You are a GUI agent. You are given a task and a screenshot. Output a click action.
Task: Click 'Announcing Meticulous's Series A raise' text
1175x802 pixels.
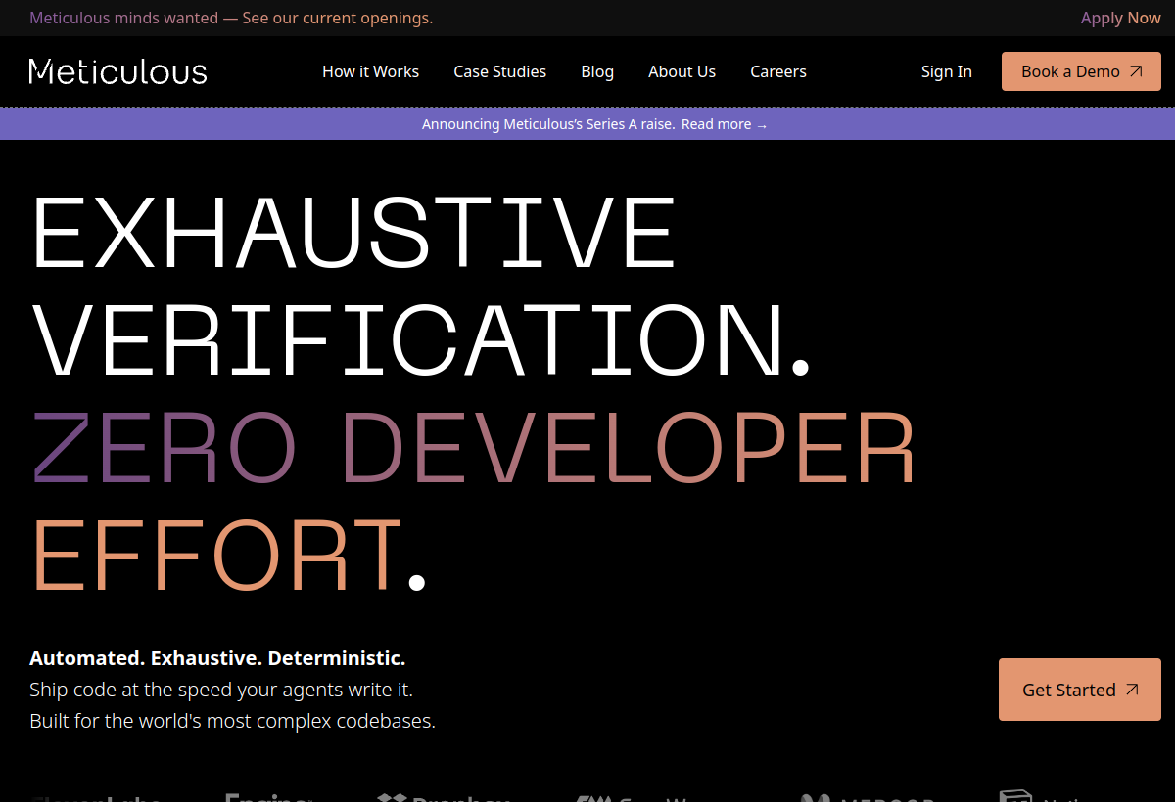tap(548, 124)
